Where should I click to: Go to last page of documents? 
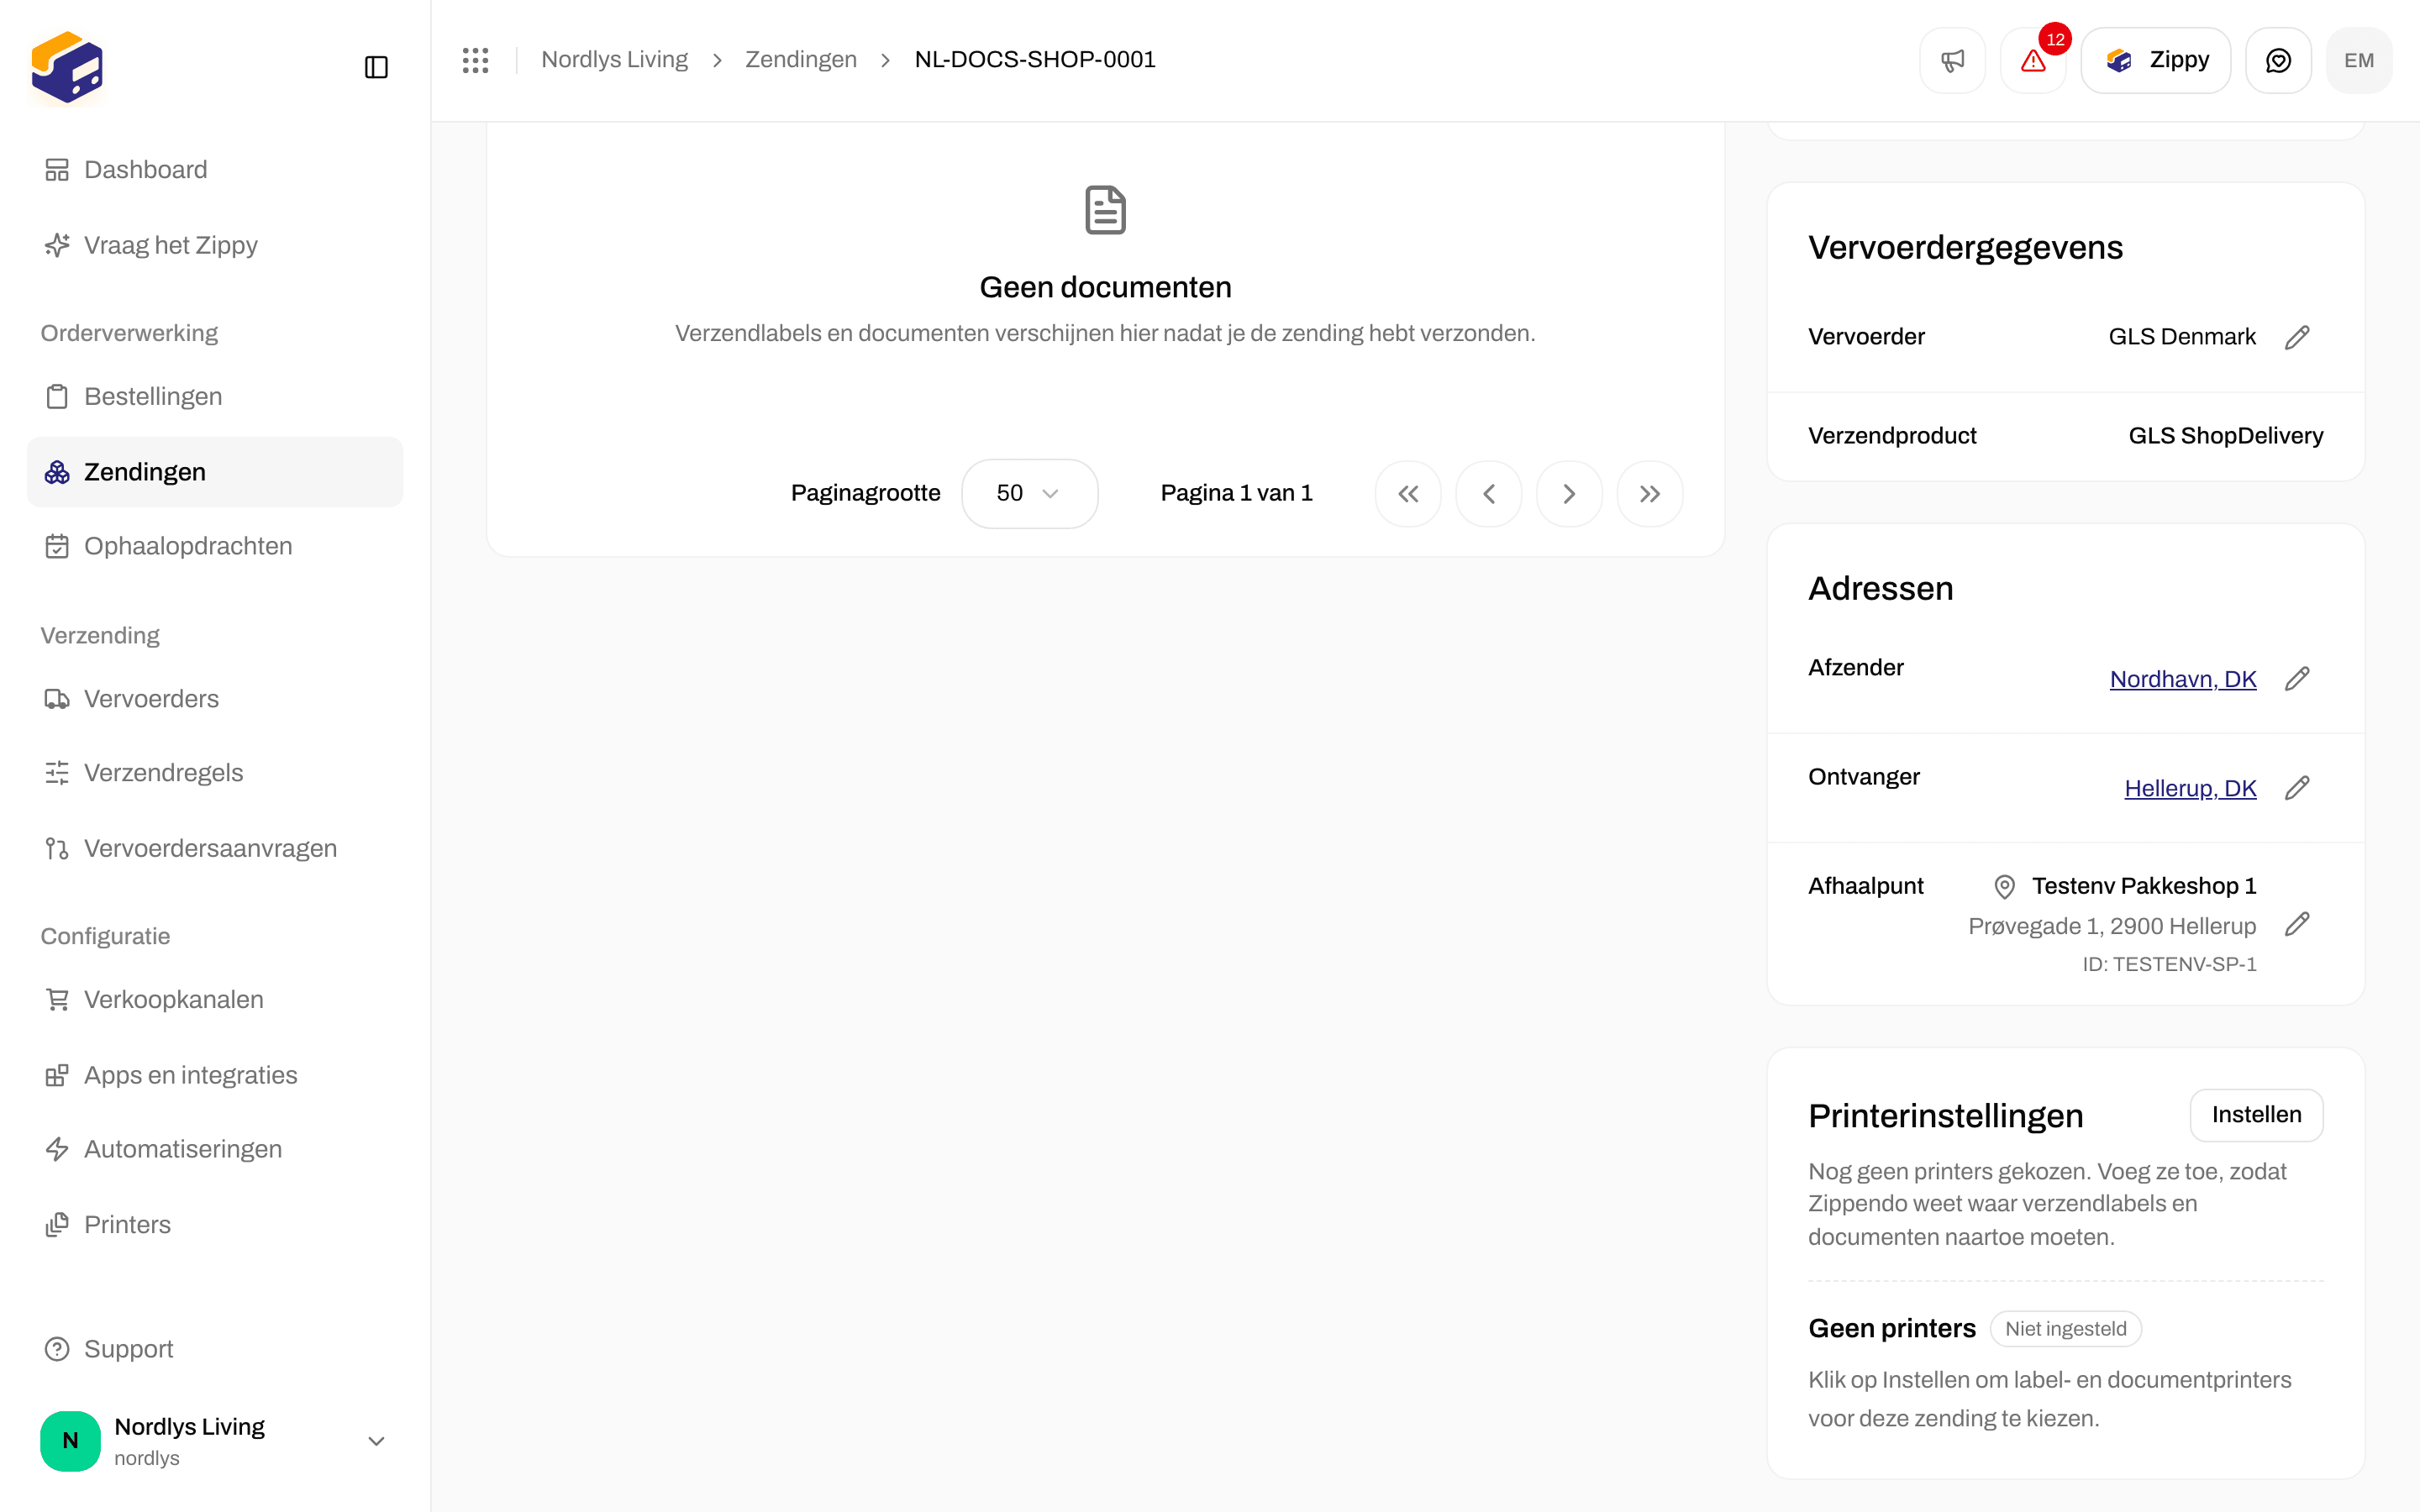[x=1650, y=494]
